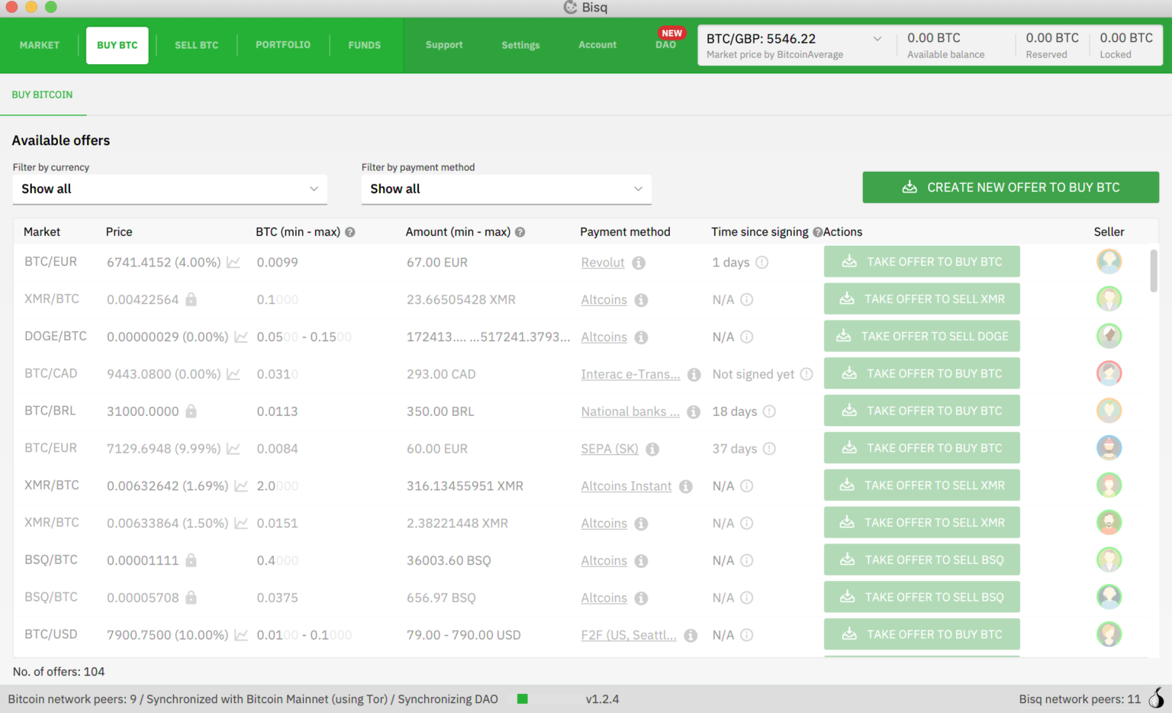Open seller avatar for BTC/EUR Revolut offer
The width and height of the screenshot is (1172, 713).
tap(1109, 261)
